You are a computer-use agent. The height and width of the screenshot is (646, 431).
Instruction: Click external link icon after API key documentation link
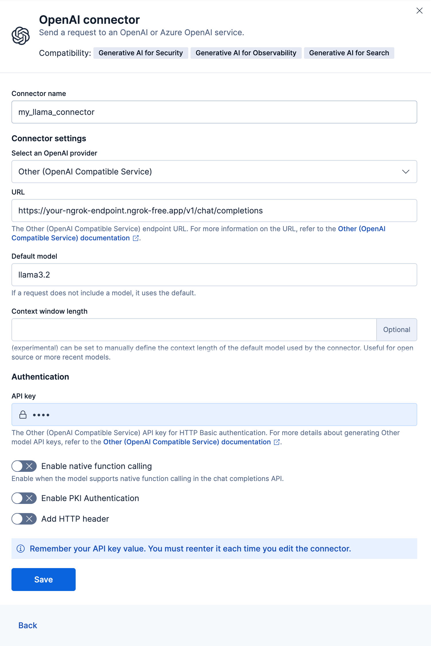point(277,442)
